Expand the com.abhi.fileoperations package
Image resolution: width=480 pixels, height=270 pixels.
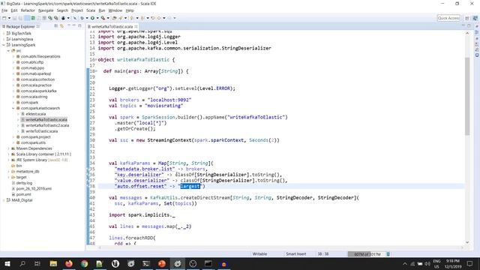coord(13,56)
